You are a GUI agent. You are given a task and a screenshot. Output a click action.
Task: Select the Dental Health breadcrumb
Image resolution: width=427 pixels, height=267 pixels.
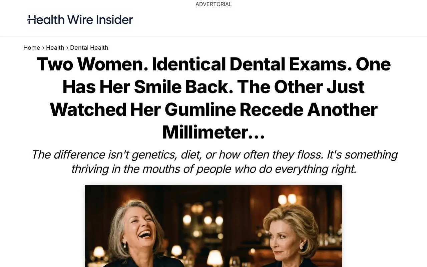pyautogui.click(x=89, y=48)
